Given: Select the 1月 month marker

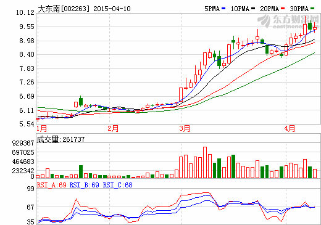Looking at the screenshot, I should (41, 128).
